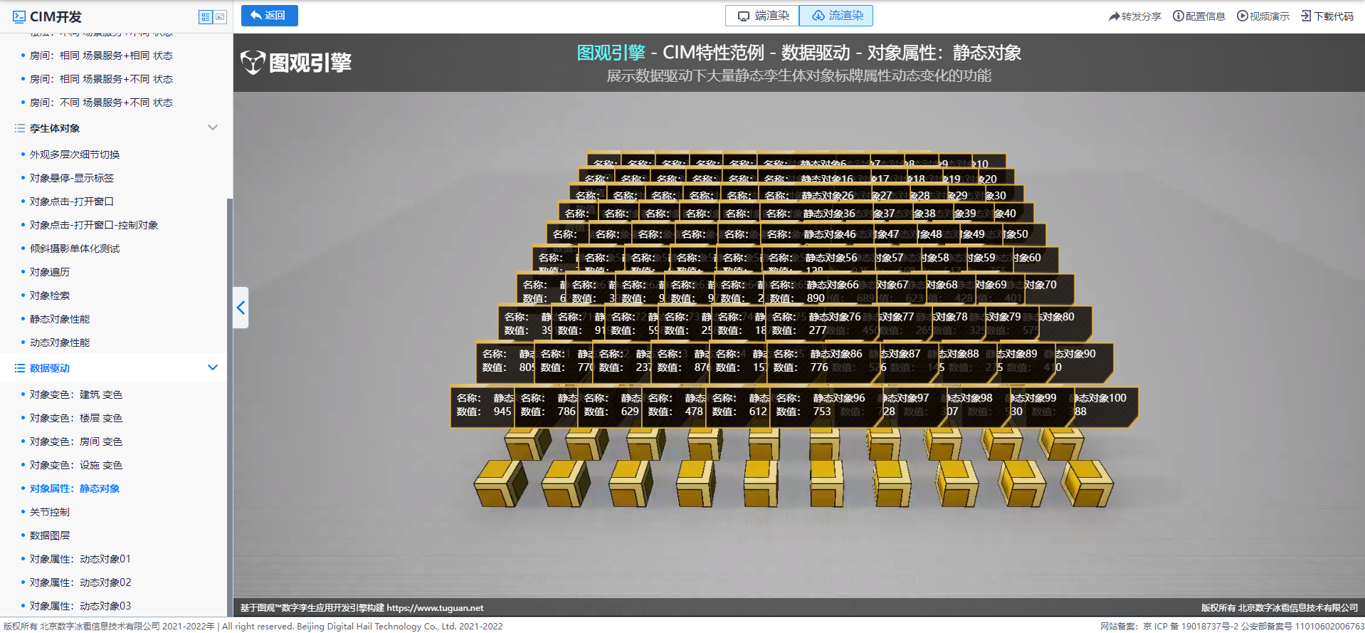The width and height of the screenshot is (1365, 633).
Task: Open 静态对象性能 menu item
Action: click(60, 319)
